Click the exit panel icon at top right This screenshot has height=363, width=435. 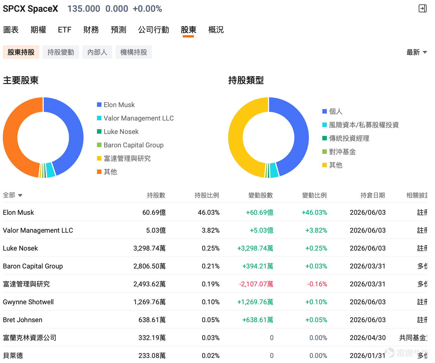coord(422,8)
